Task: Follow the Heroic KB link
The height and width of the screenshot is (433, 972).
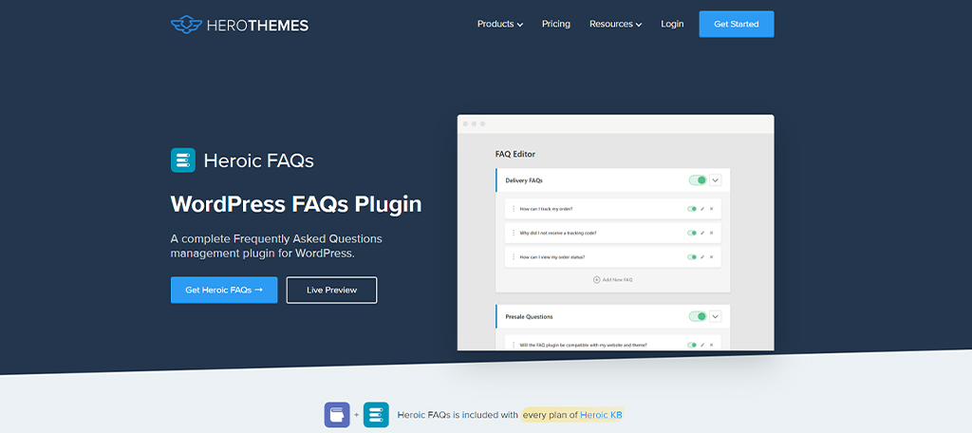Action: point(601,415)
